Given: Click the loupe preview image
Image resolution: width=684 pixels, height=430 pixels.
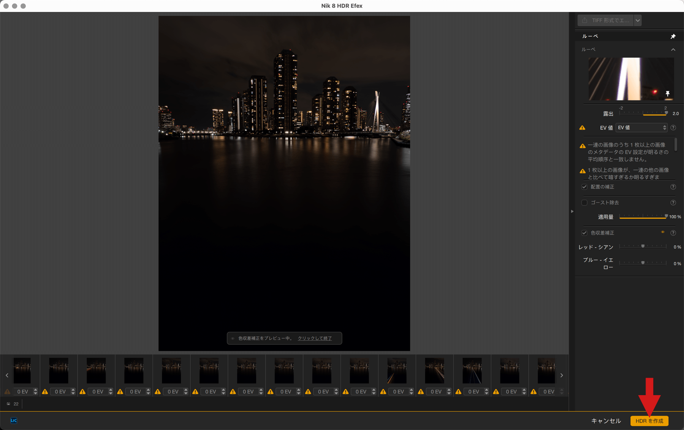Looking at the screenshot, I should (x=631, y=79).
